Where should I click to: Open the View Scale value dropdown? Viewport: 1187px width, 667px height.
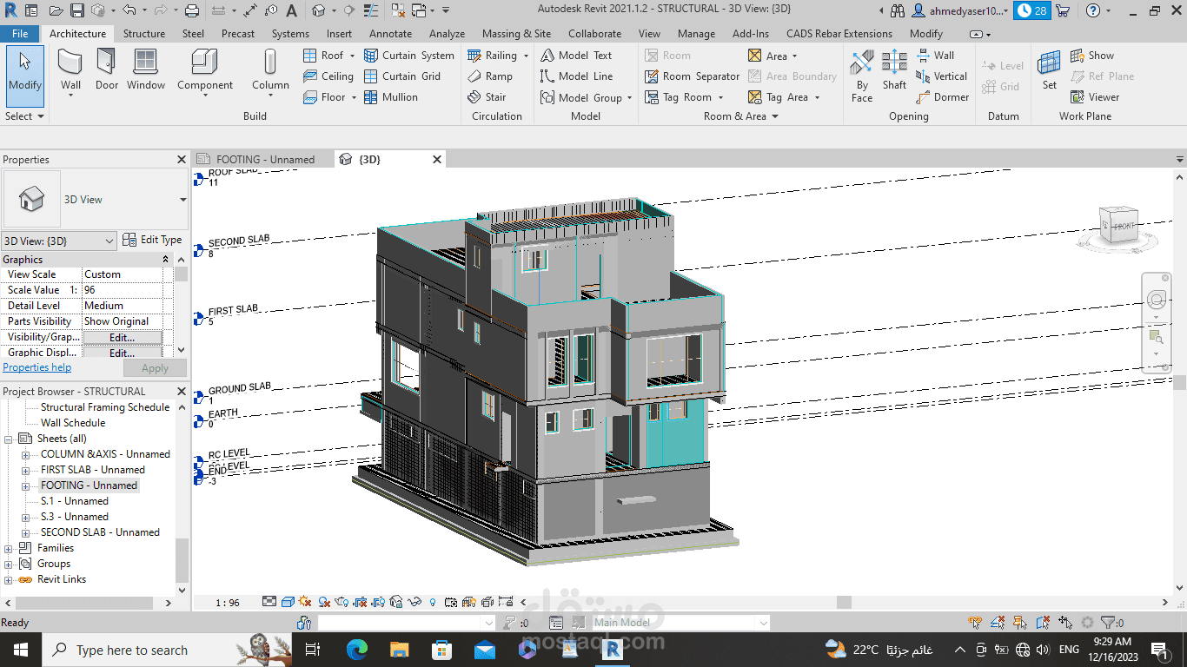[x=122, y=274]
